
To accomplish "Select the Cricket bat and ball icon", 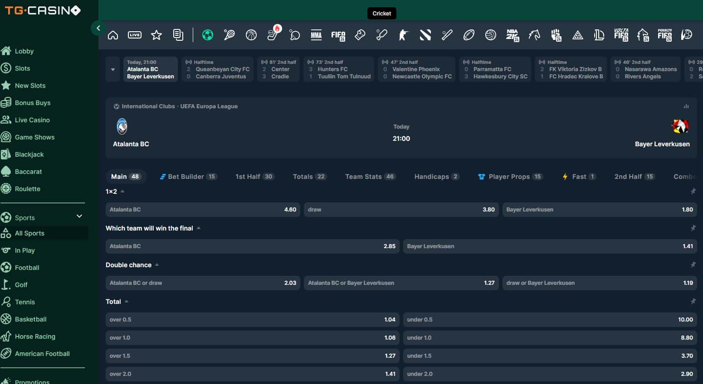I will coord(382,35).
